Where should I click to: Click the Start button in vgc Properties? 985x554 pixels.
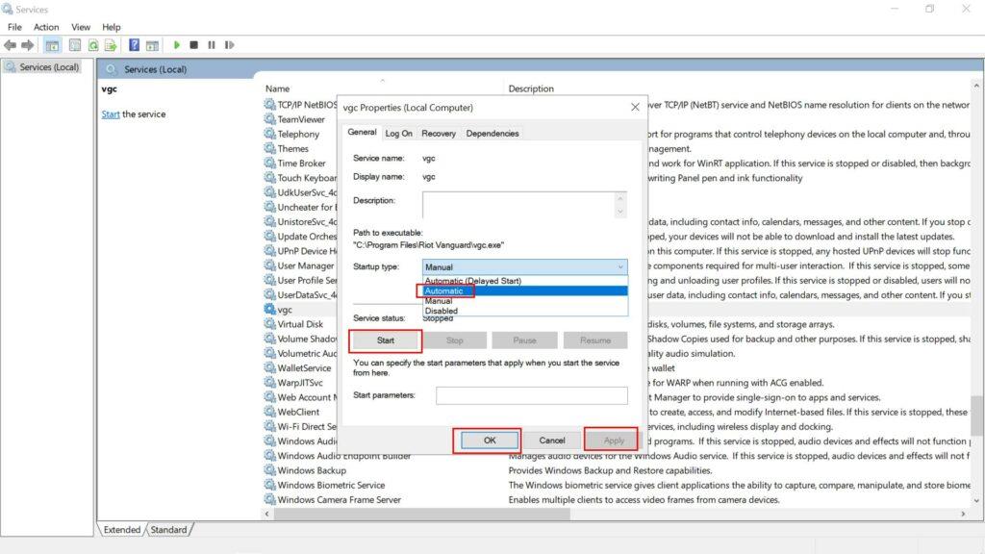click(x=385, y=340)
